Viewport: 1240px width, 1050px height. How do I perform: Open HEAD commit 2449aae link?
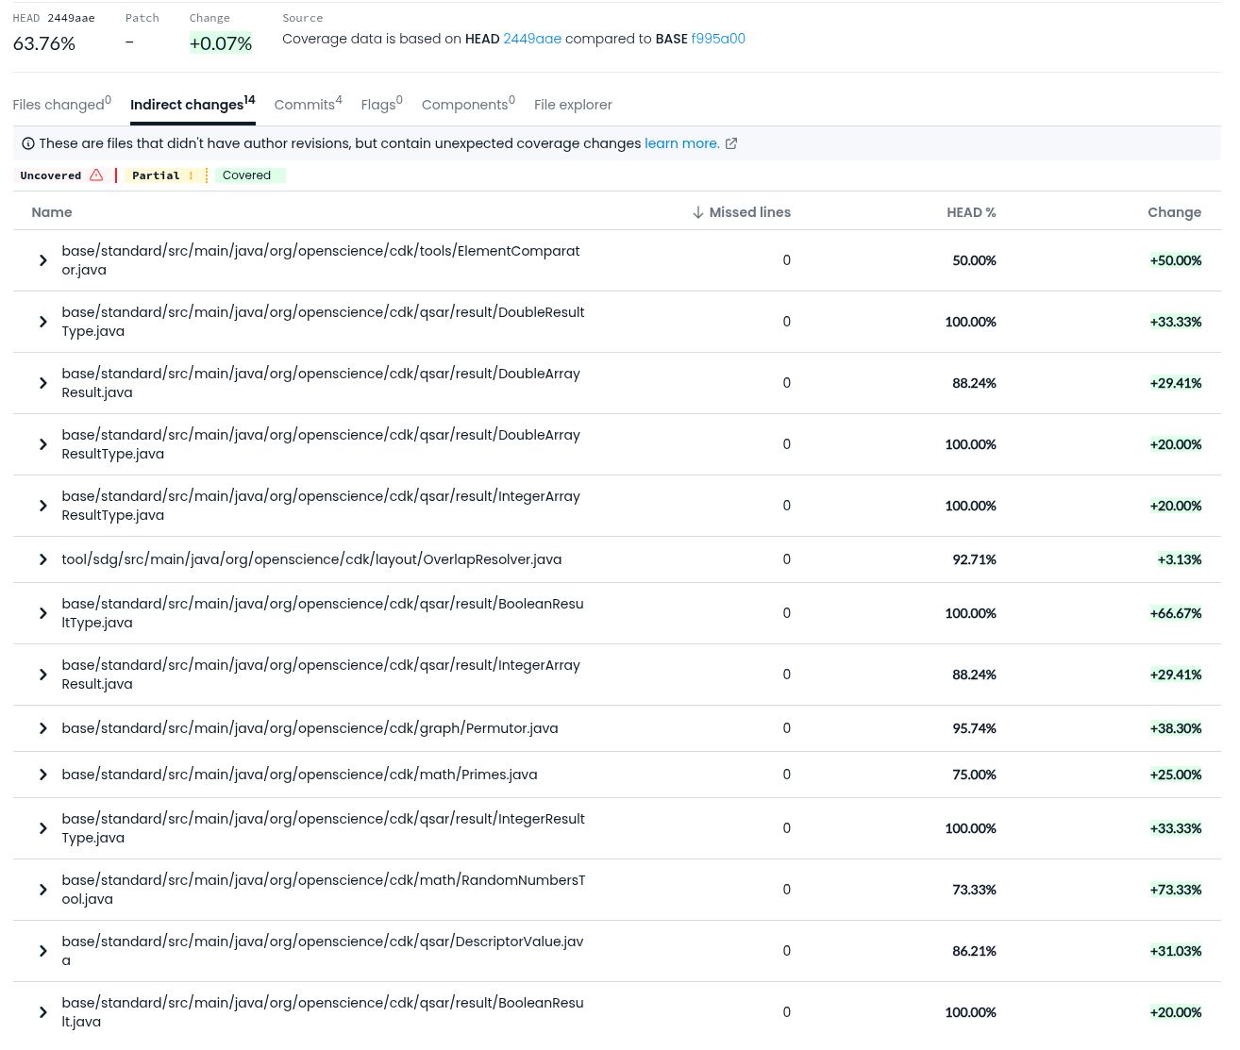(x=532, y=39)
